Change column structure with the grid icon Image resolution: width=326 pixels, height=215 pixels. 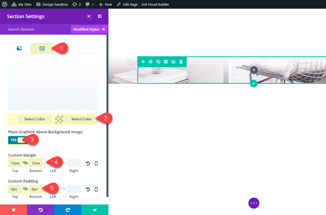pyautogui.click(x=166, y=62)
